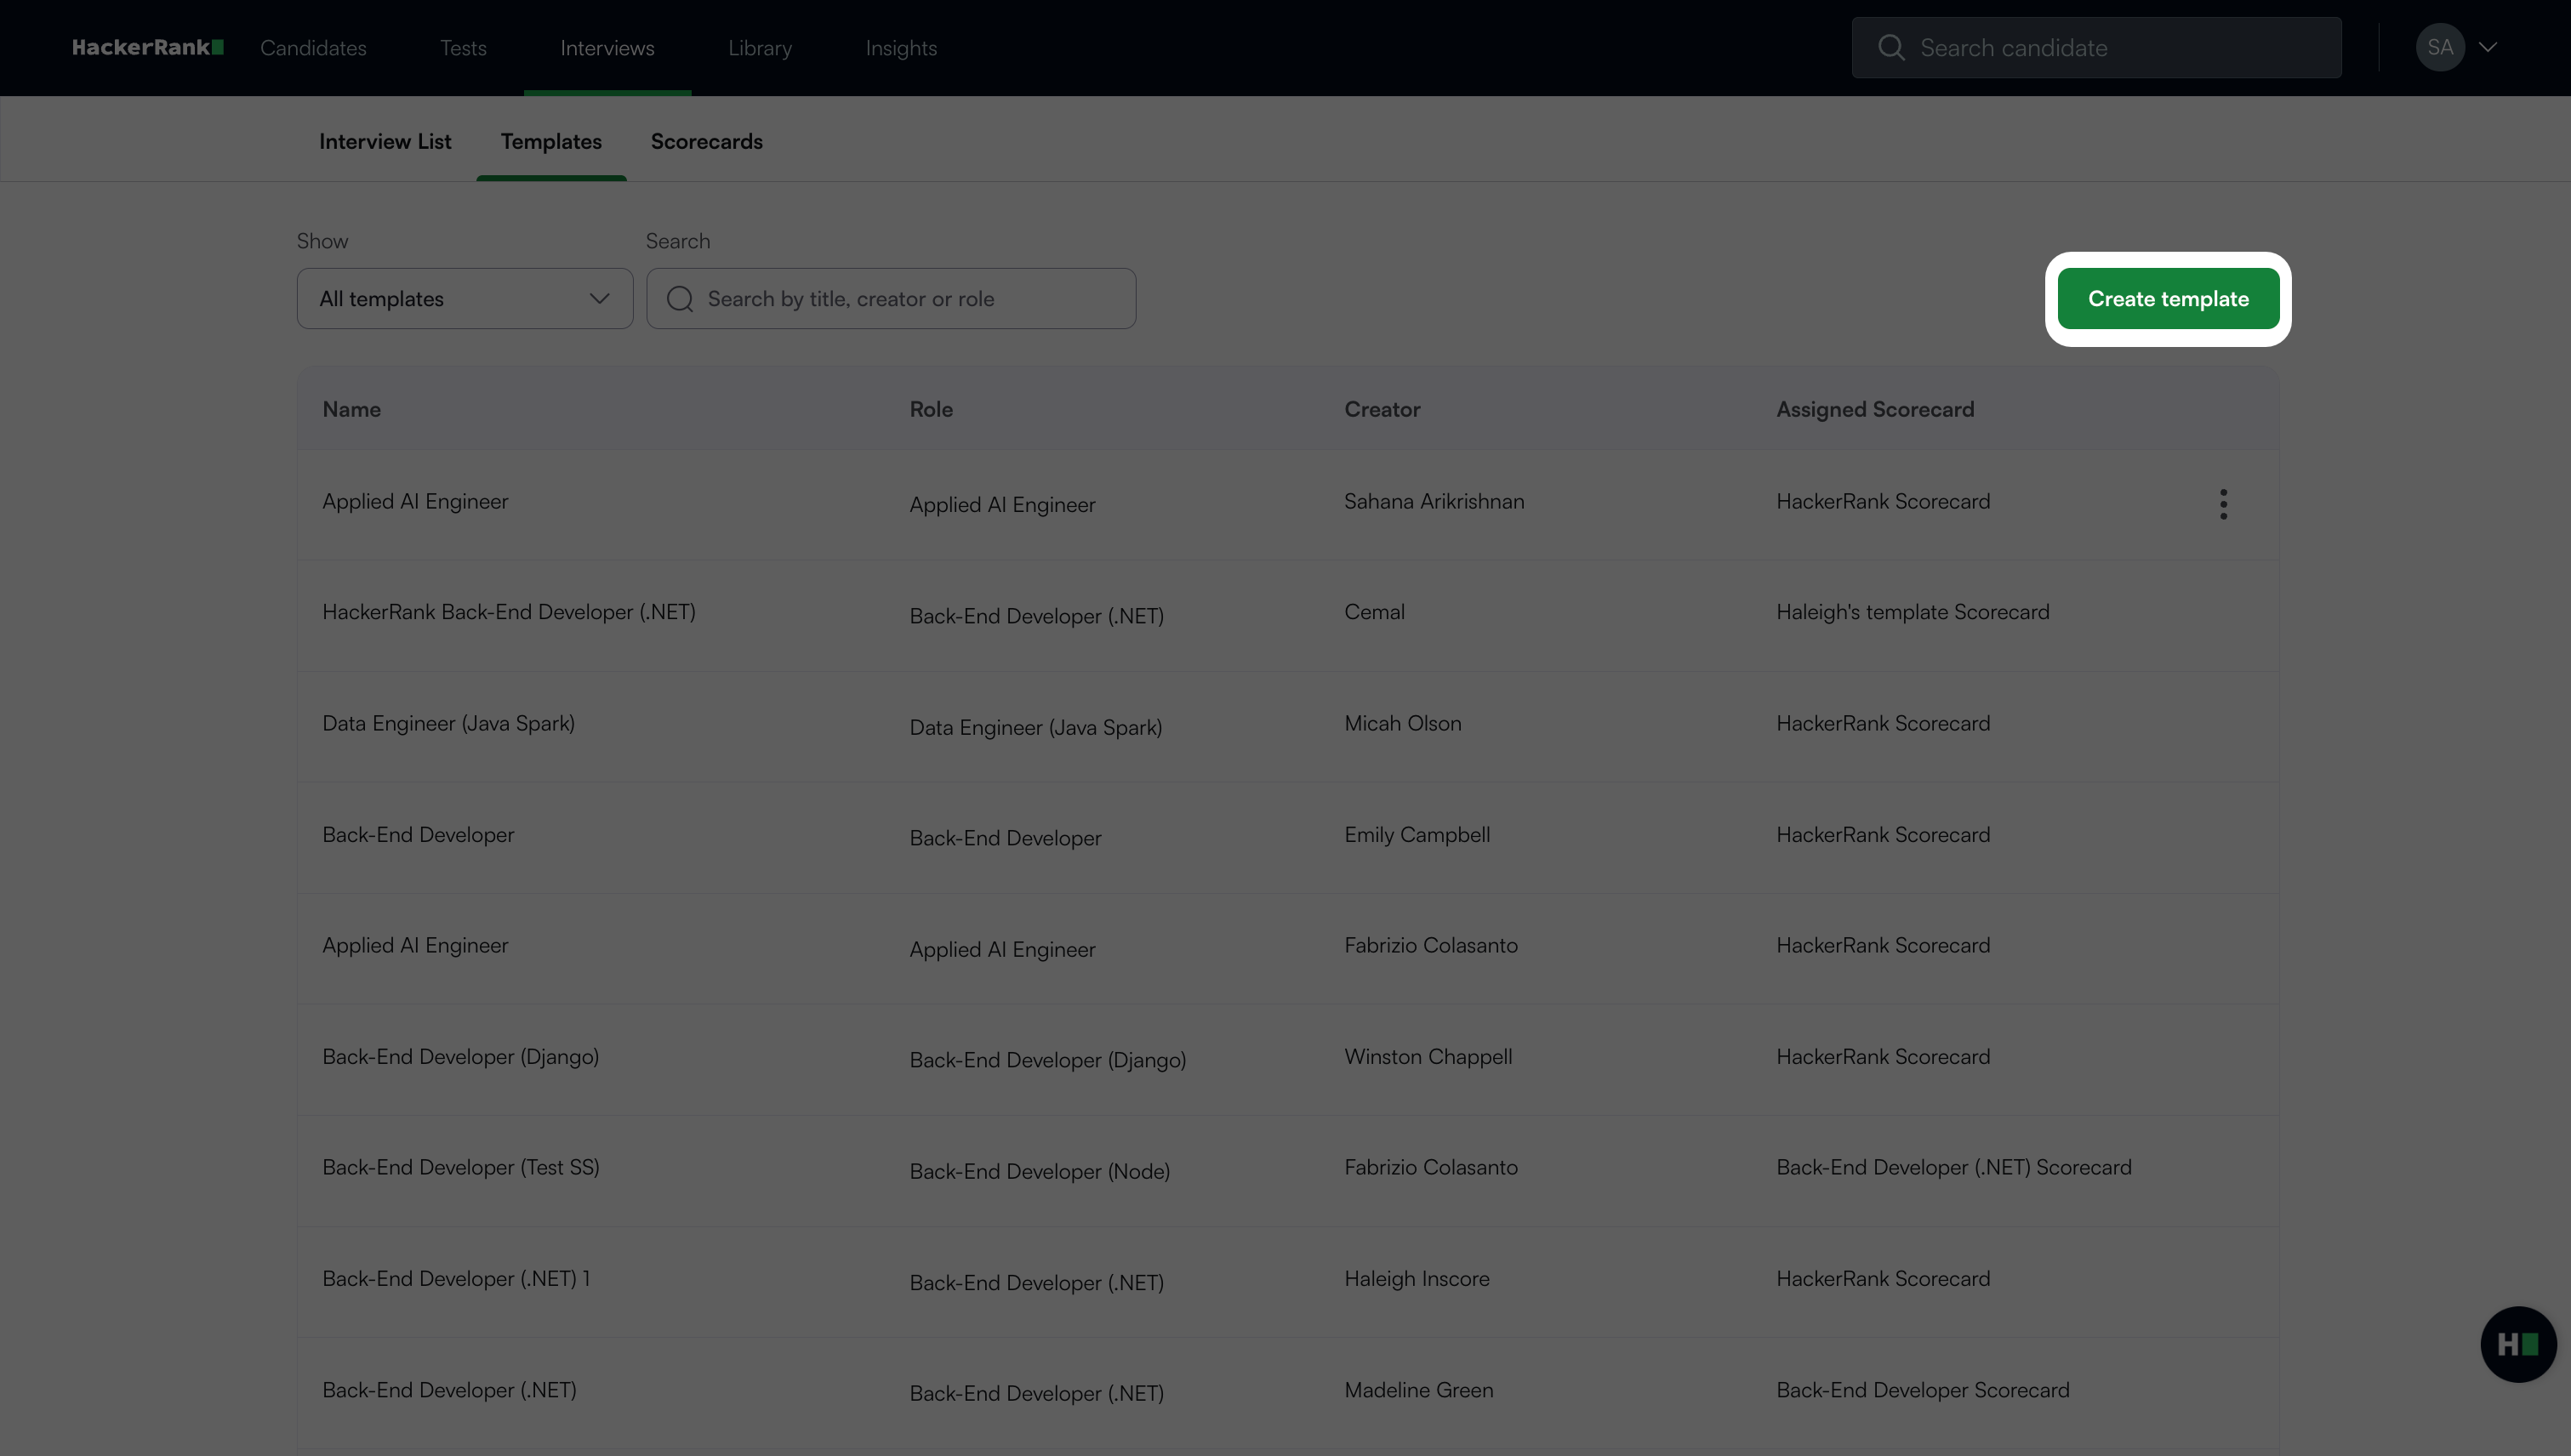Open the Library navigation item
This screenshot has height=1456, width=2571.
click(759, 48)
